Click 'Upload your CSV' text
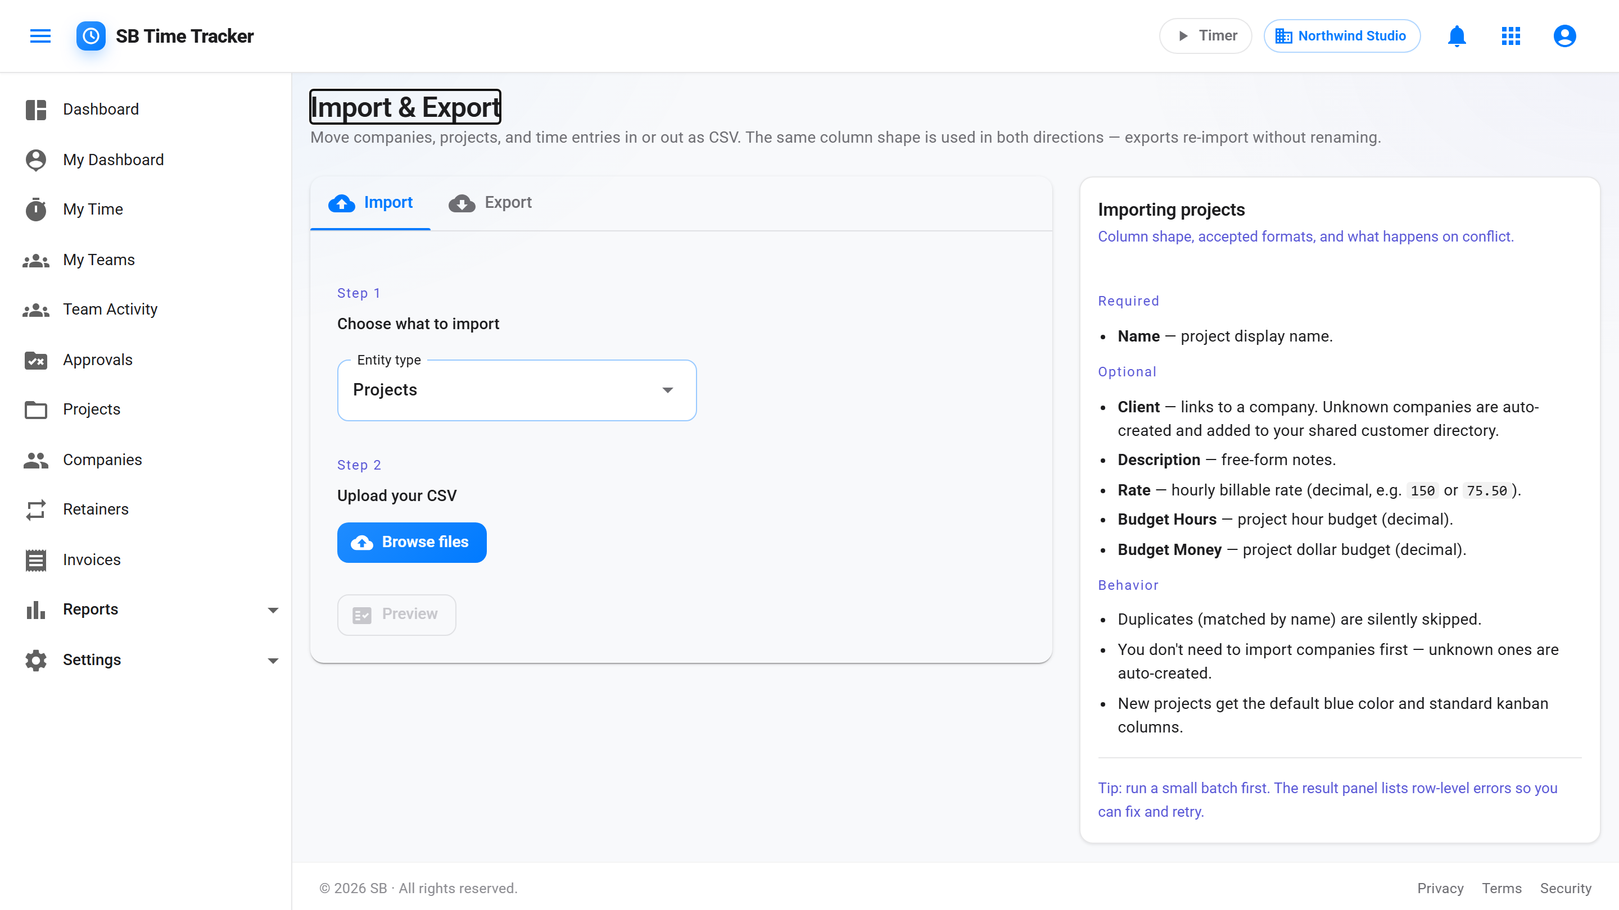1619x910 pixels. [x=396, y=496]
